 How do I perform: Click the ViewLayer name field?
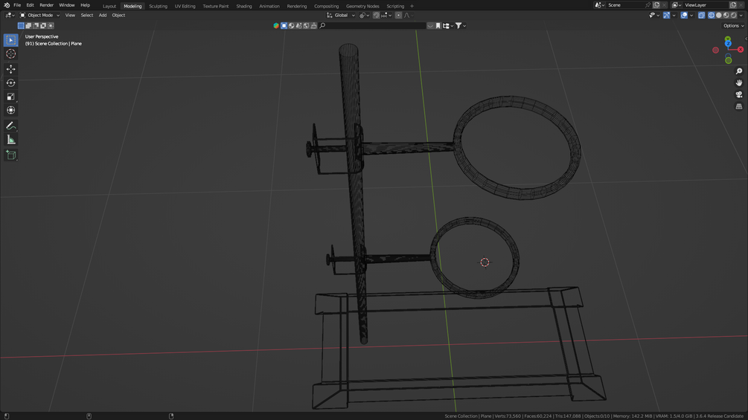[x=705, y=5]
